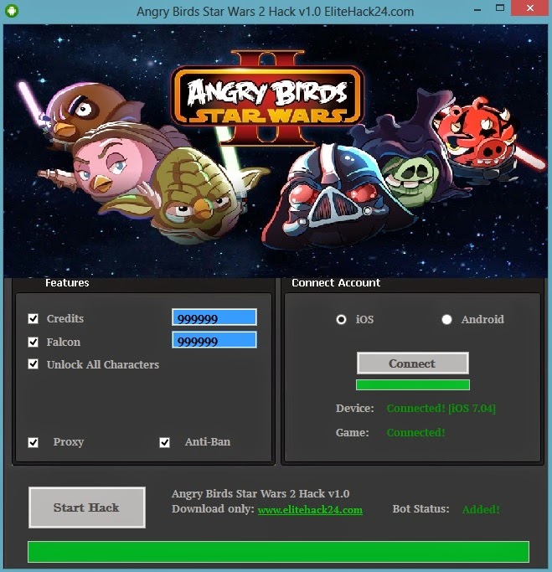Click the Credits amount input field
Image resolution: width=552 pixels, height=572 pixels.
pos(214,317)
